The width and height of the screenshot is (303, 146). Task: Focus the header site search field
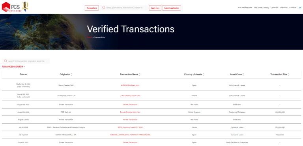(124, 8)
